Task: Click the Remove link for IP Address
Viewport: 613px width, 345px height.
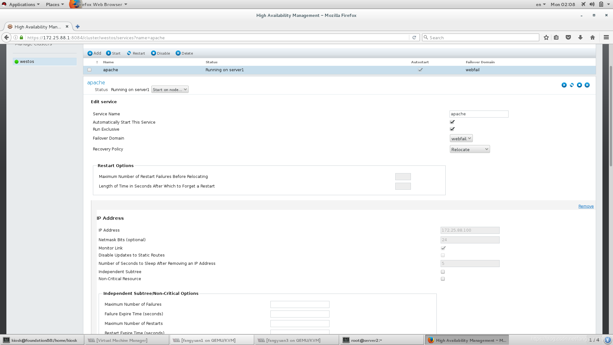Action: pos(586,206)
